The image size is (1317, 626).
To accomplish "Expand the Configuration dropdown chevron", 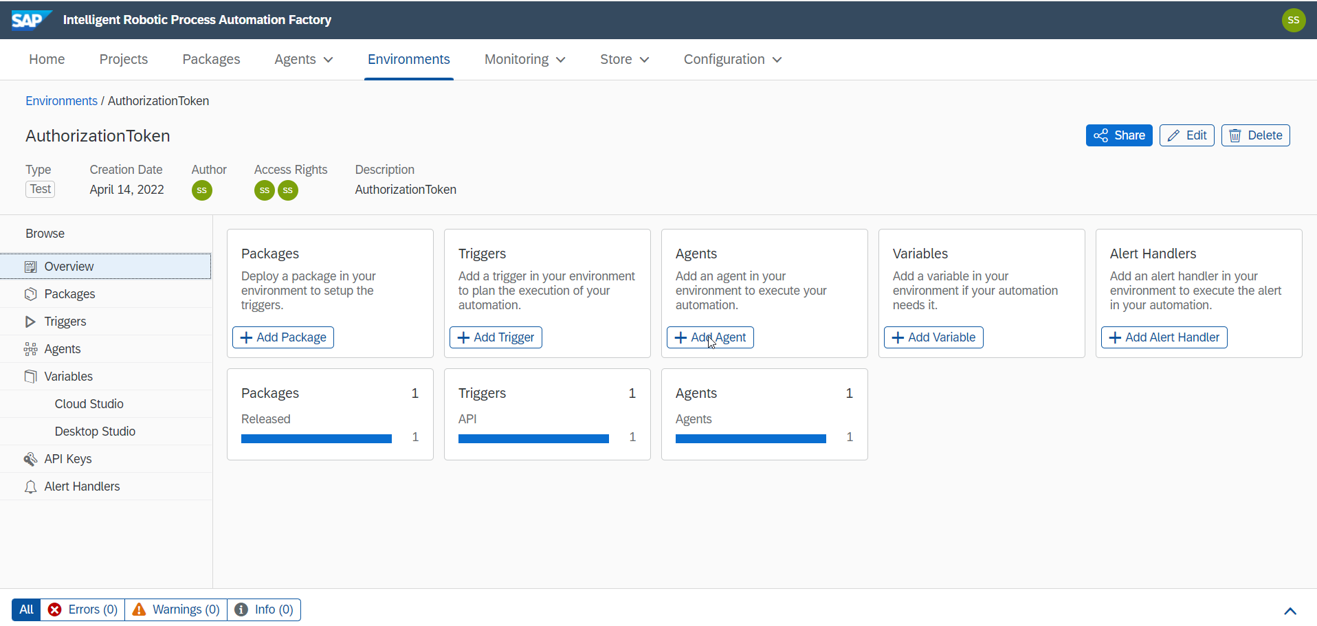I will coord(777,60).
